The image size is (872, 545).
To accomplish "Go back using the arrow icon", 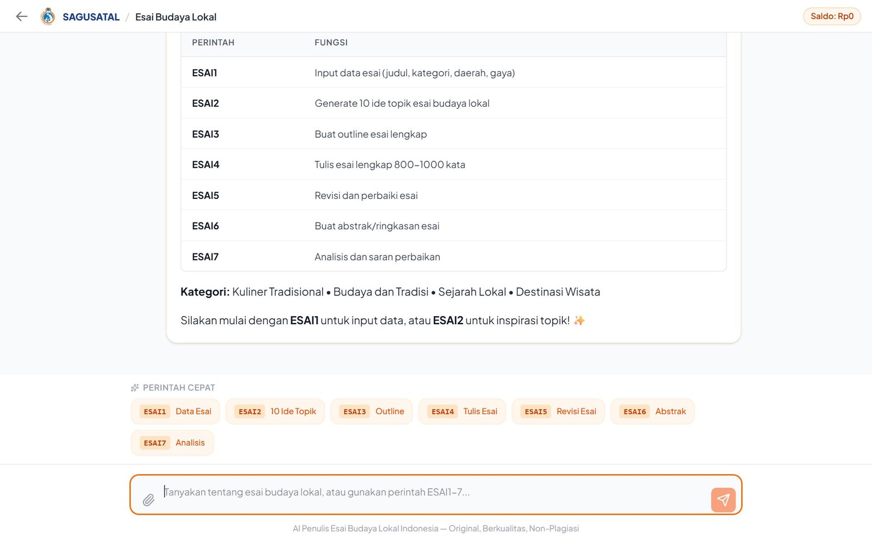I will click(22, 16).
